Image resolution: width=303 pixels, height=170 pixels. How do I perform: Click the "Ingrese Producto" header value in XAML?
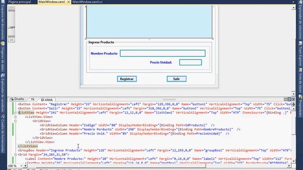(x=65, y=150)
